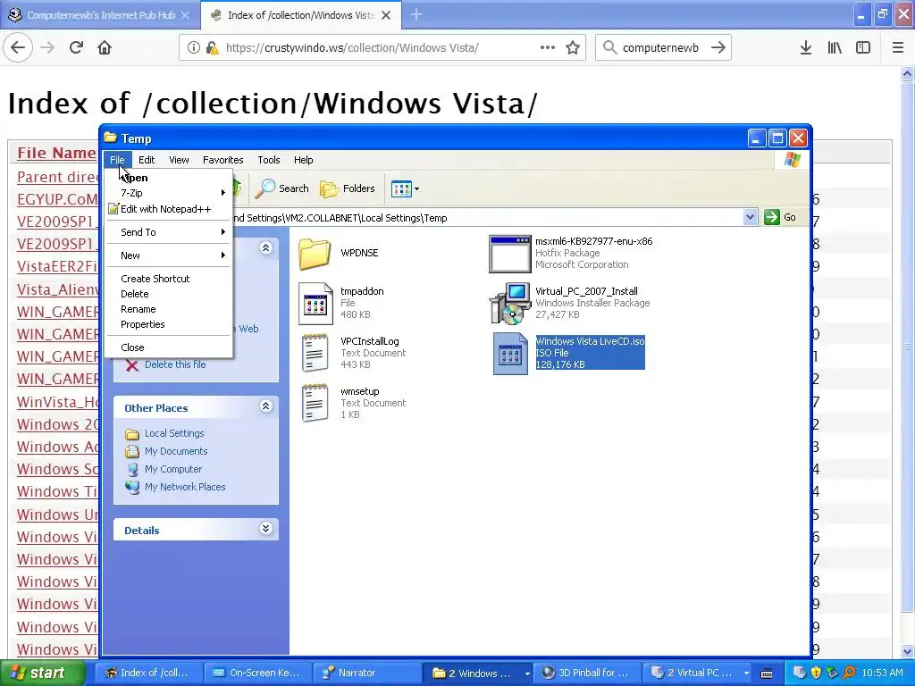Open the View menu
This screenshot has height=686, width=915.
pyautogui.click(x=179, y=160)
